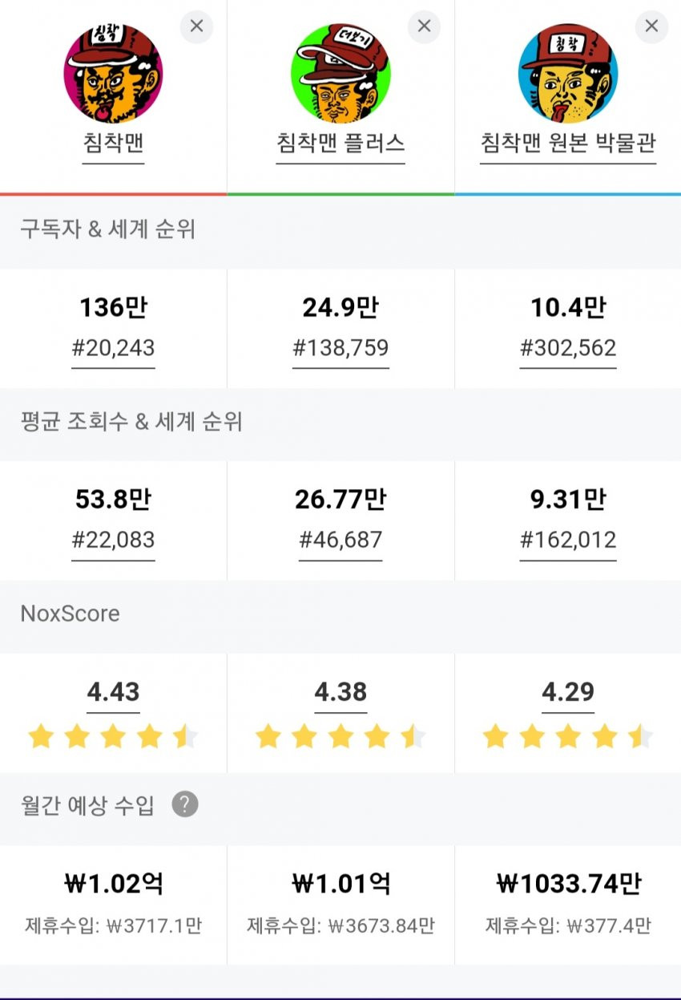Remove 침착맨 플러스 channel with X icon

(424, 26)
